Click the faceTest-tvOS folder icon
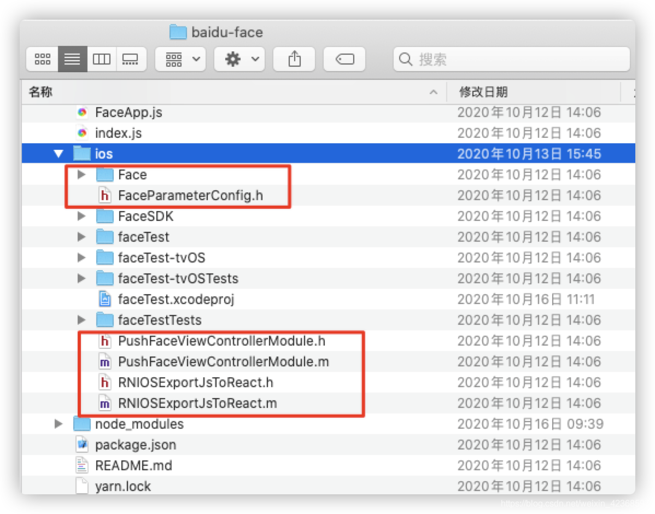Image resolution: width=655 pixels, height=514 pixels. coord(105,258)
